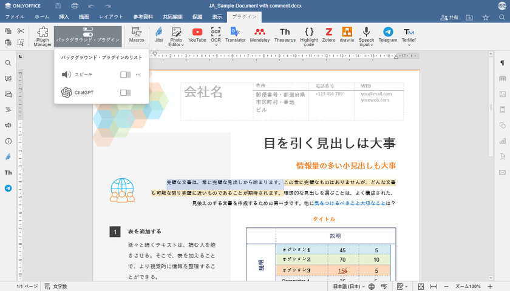Click the Telegram plugin icon
510x291 pixels.
tap(387, 35)
